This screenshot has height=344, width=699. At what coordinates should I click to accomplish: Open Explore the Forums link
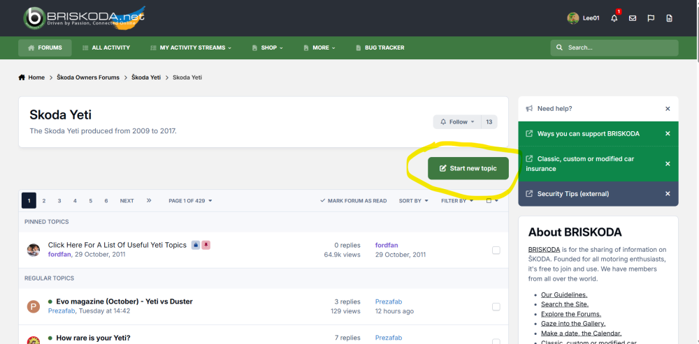coord(571,314)
